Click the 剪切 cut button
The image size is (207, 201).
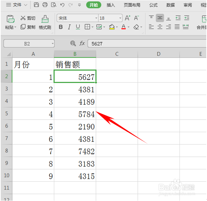point(28,18)
